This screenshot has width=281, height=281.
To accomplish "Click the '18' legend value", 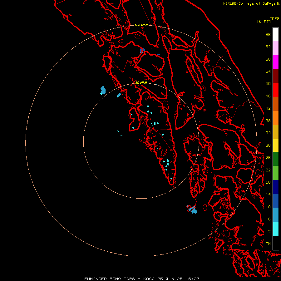I will 268,182.
